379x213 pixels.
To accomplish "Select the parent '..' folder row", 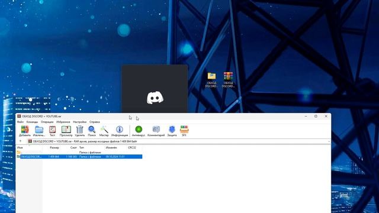I will [79, 153].
